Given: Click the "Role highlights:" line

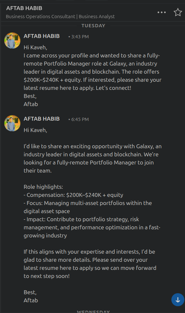Looking at the screenshot, I should tap(43, 187).
